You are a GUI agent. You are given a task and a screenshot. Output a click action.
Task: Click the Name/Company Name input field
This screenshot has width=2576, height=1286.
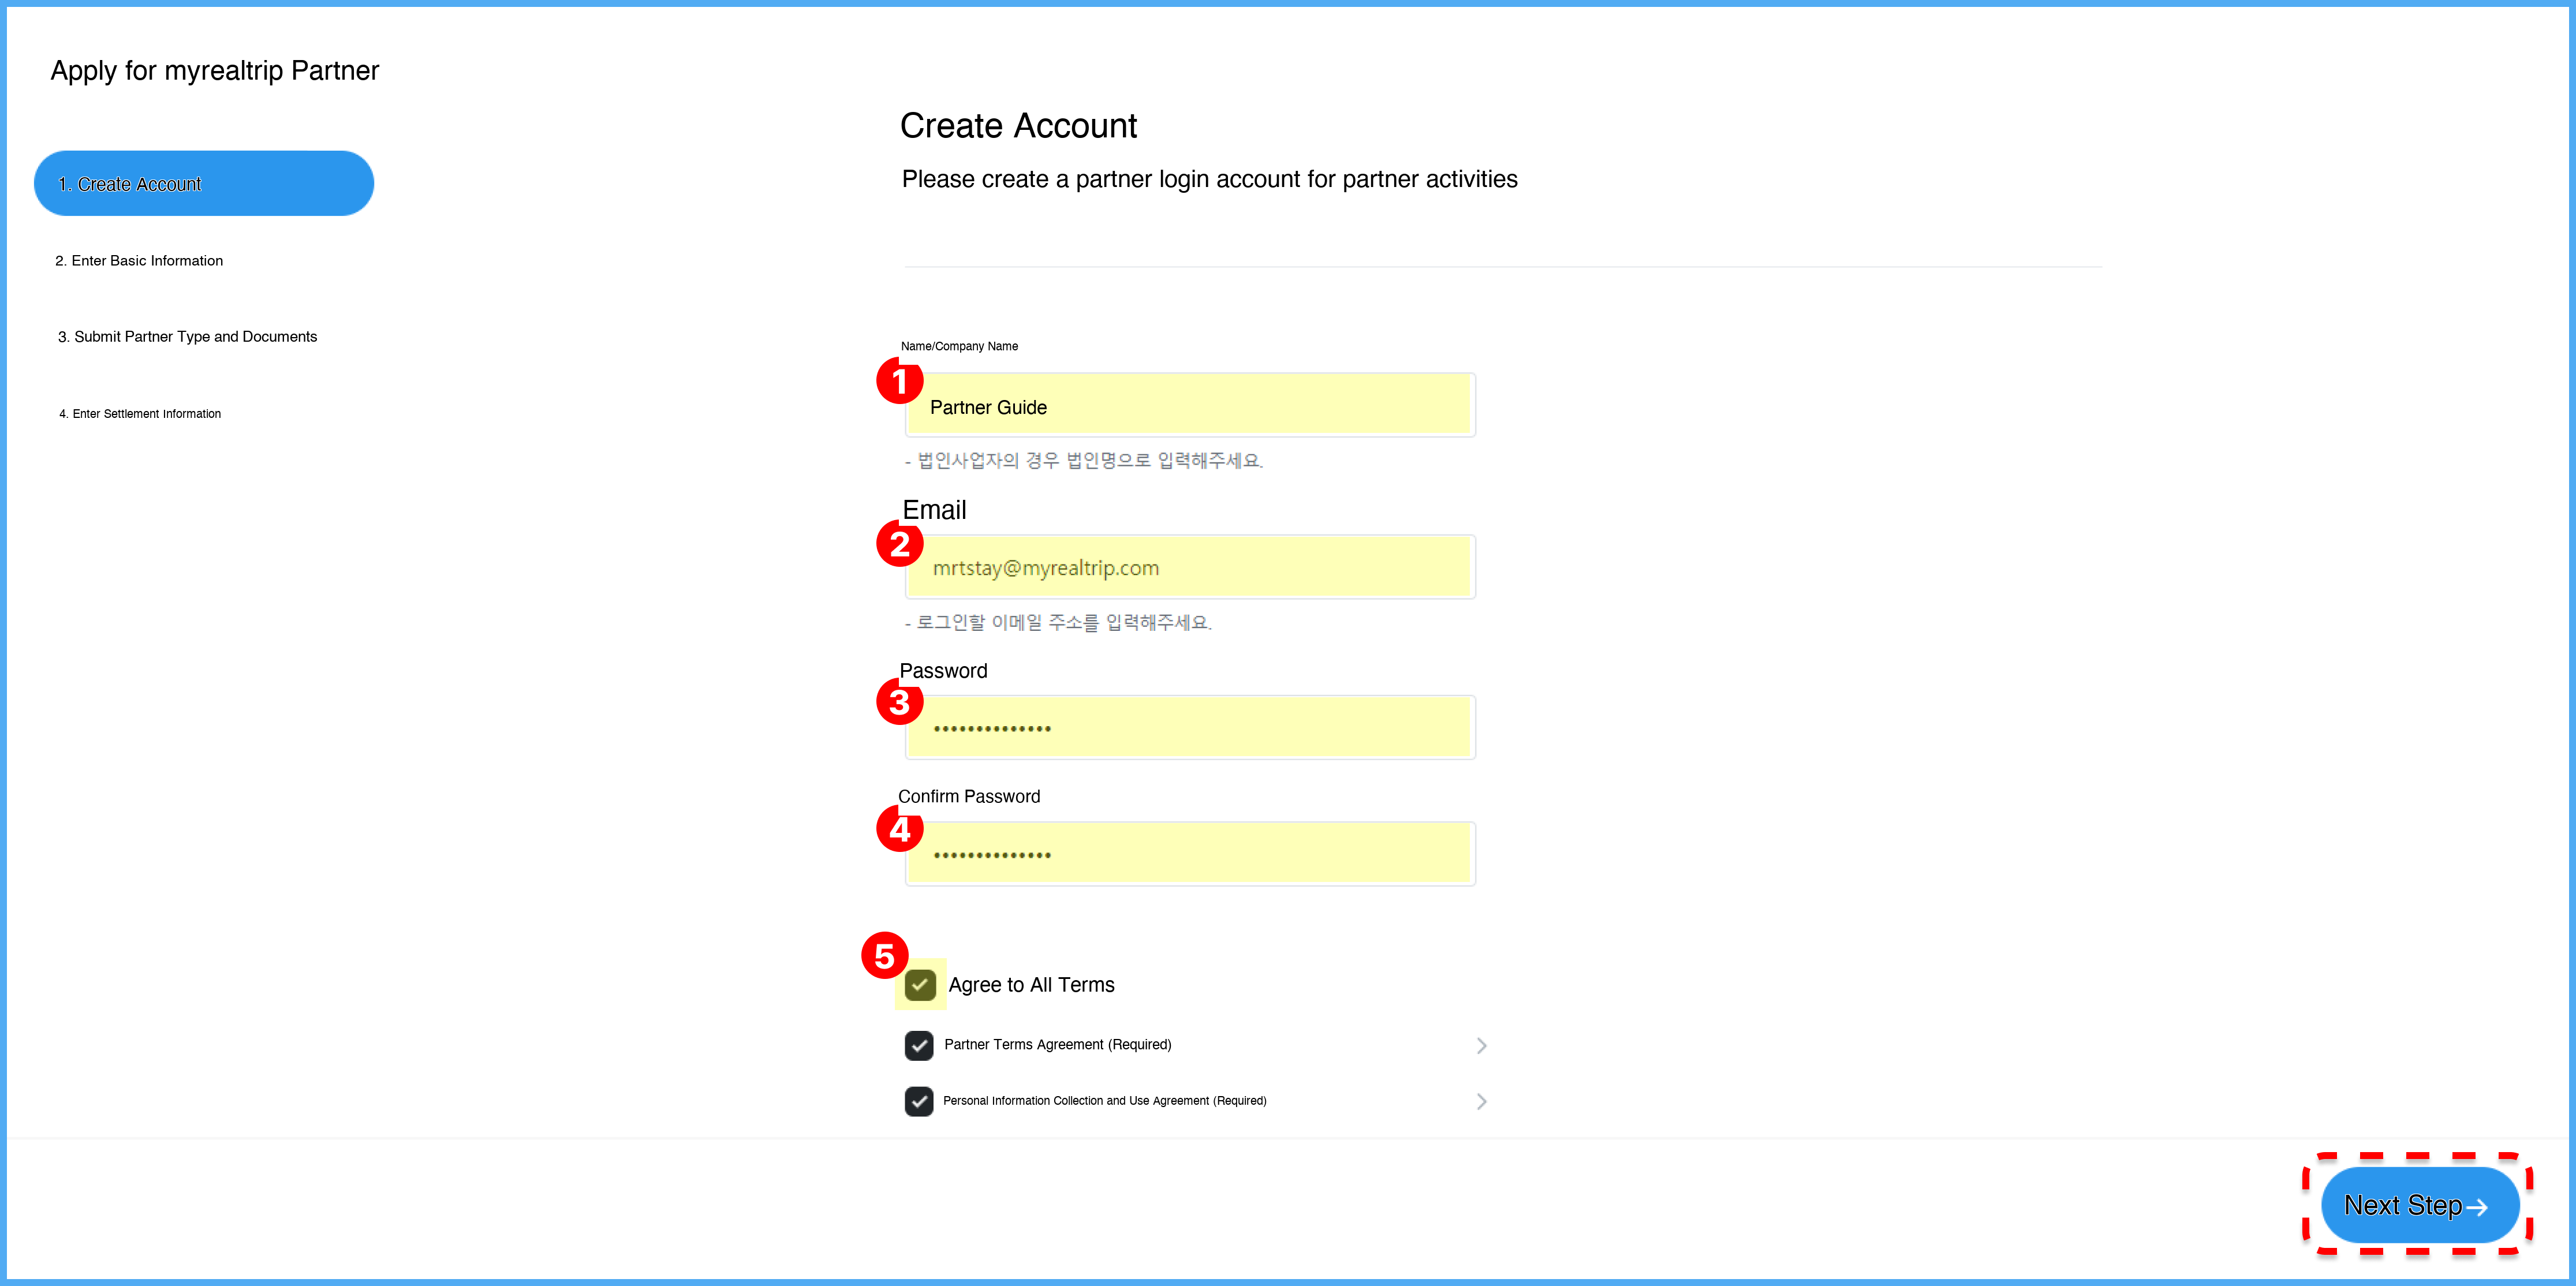(1190, 406)
